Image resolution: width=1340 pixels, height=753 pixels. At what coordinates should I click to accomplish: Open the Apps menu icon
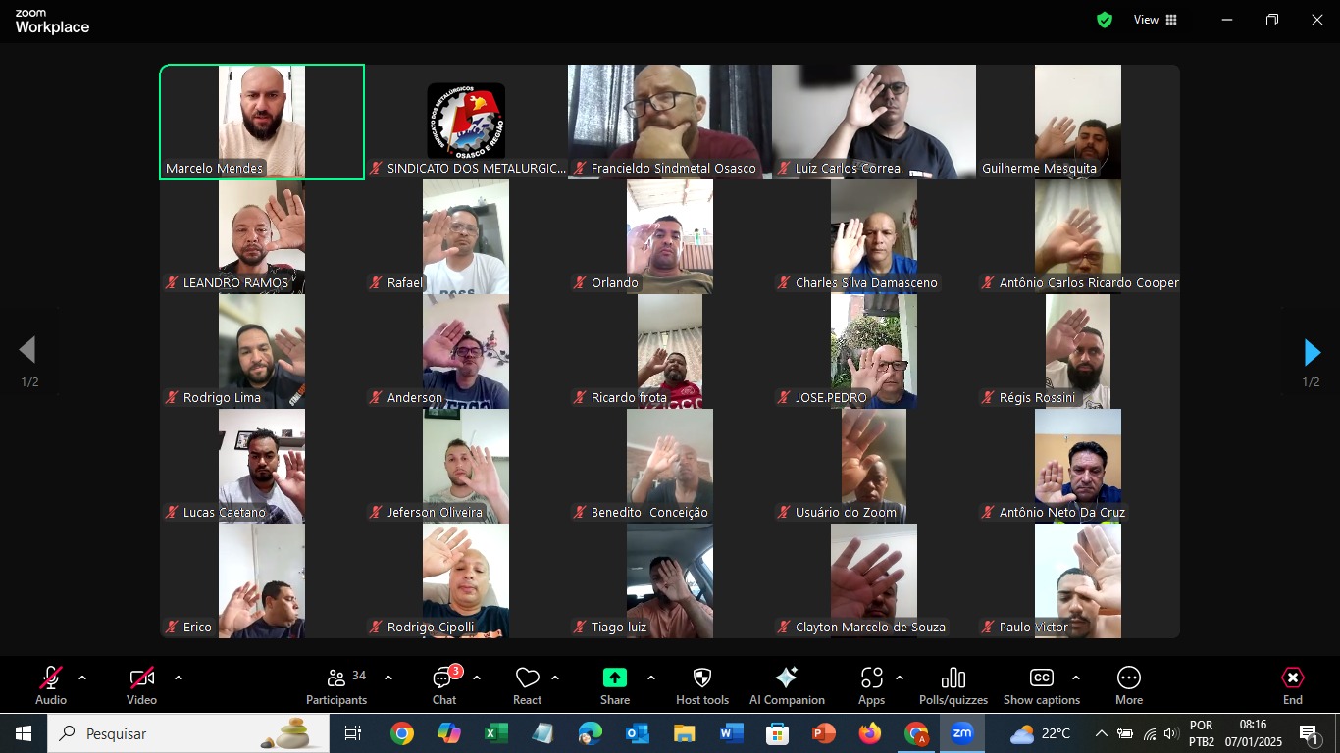coord(871,685)
